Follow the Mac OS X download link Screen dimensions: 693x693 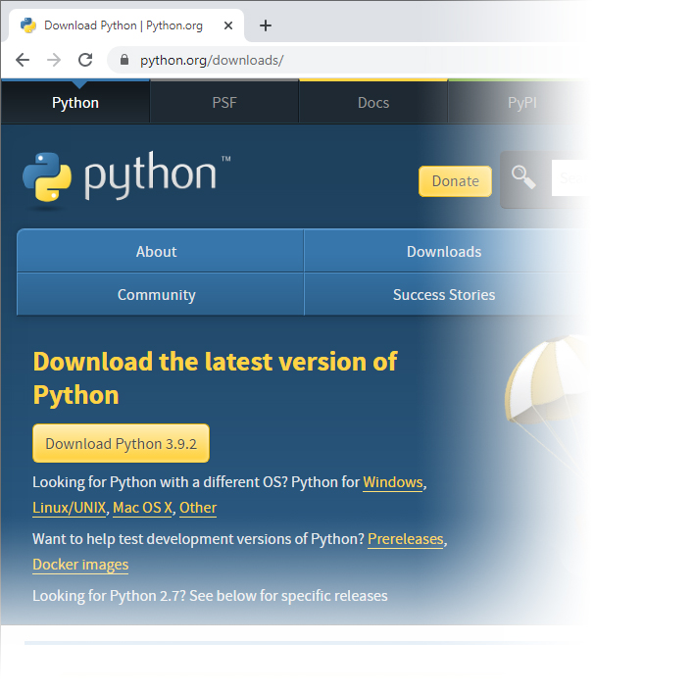142,508
